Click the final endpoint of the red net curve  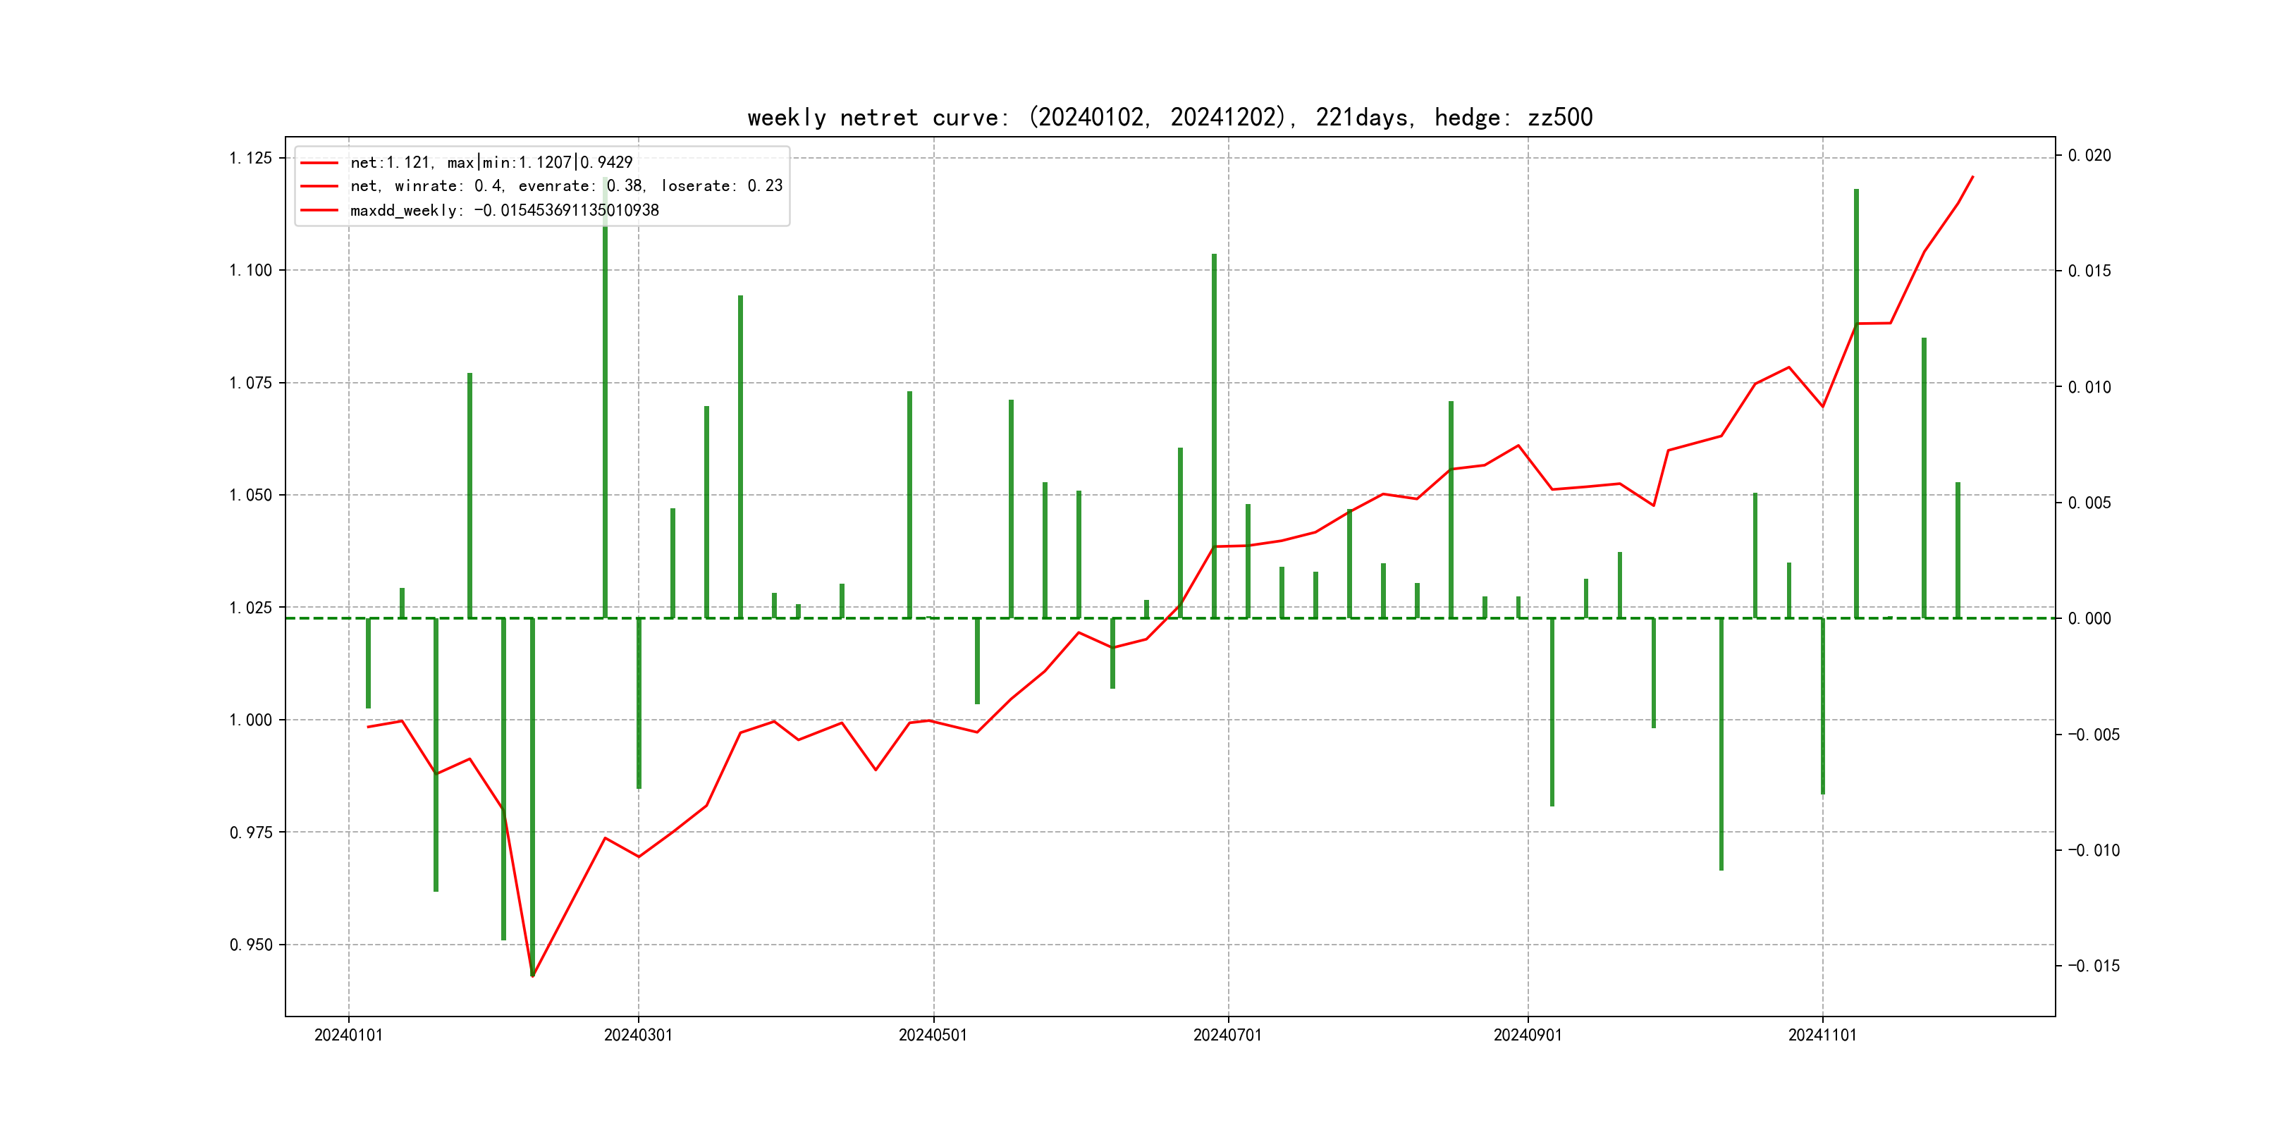[1973, 176]
